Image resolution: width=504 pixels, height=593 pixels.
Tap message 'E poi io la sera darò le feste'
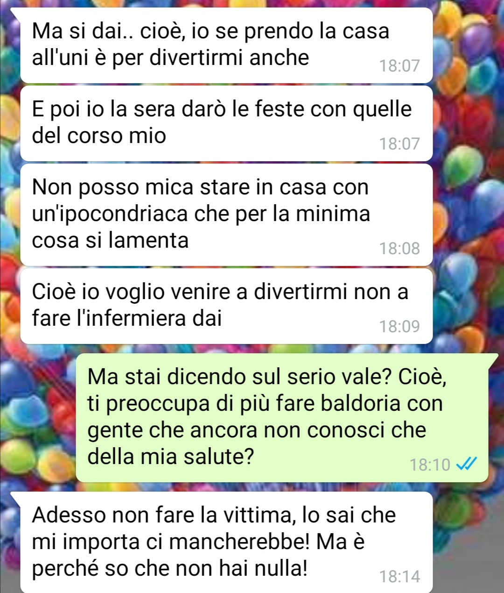click(226, 123)
